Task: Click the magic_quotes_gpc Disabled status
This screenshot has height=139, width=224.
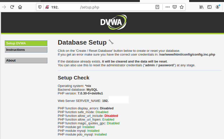Action: click(113, 123)
